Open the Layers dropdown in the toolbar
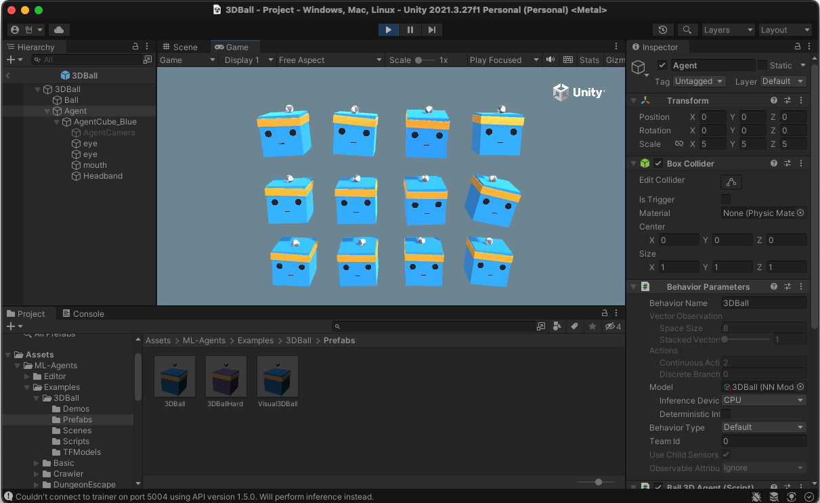 (x=728, y=30)
